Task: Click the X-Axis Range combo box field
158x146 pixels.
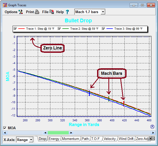Action: point(25,140)
